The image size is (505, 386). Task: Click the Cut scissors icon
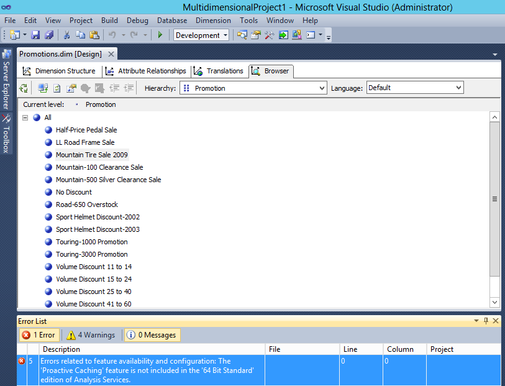pyautogui.click(x=66, y=35)
